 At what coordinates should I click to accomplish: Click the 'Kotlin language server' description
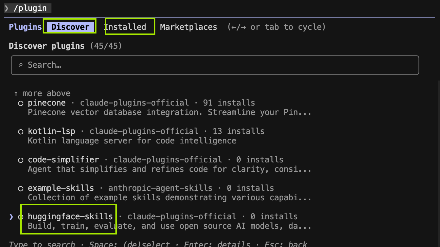pos(132,141)
